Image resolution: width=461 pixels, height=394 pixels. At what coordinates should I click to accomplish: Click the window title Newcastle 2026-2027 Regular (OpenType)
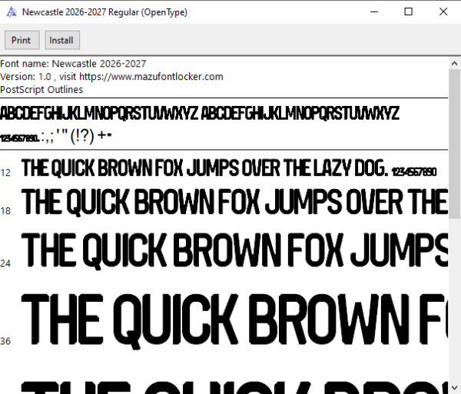click(x=104, y=12)
